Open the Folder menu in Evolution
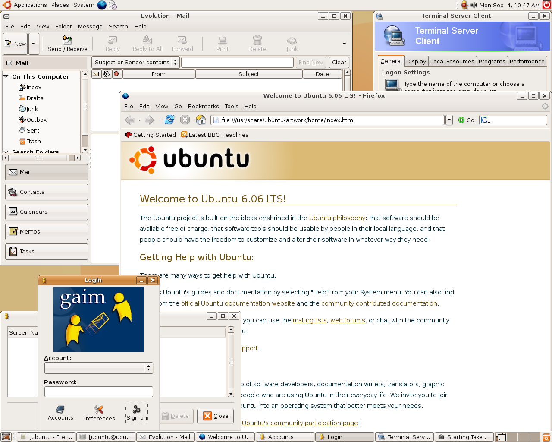Screen dimensions: 552x442 [63, 26]
